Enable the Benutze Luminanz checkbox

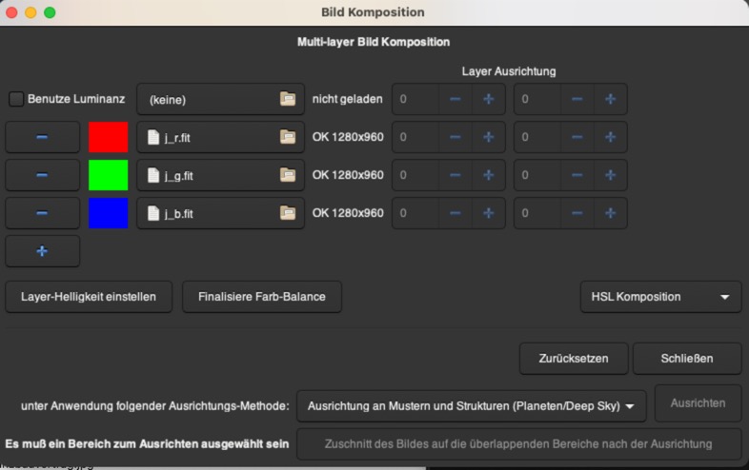pyautogui.click(x=17, y=99)
